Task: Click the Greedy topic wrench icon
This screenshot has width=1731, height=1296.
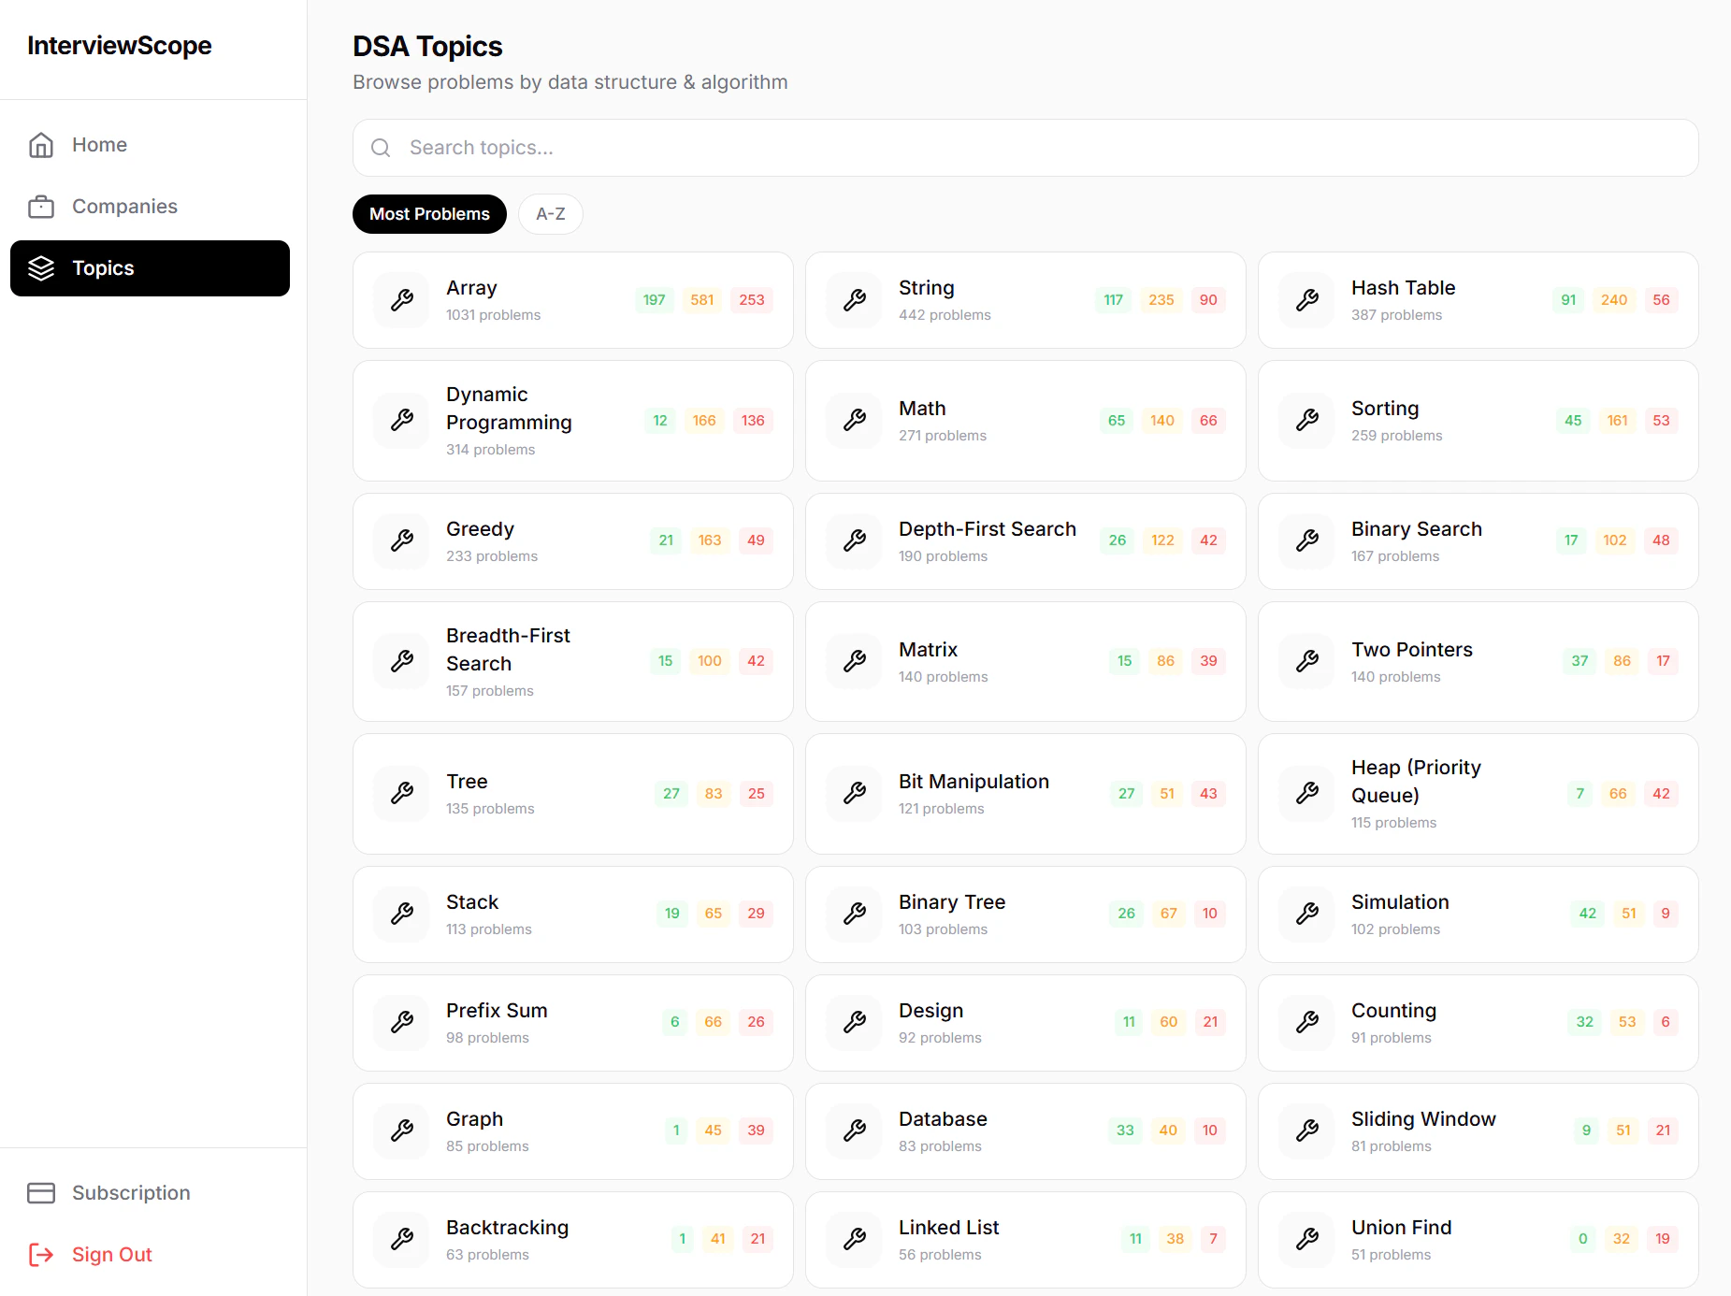Action: 402,541
